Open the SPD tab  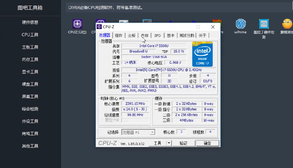157,35
